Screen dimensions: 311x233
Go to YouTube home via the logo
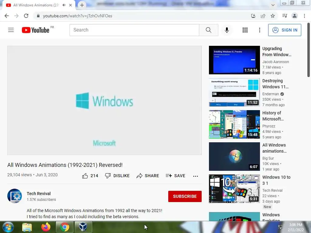36,30
